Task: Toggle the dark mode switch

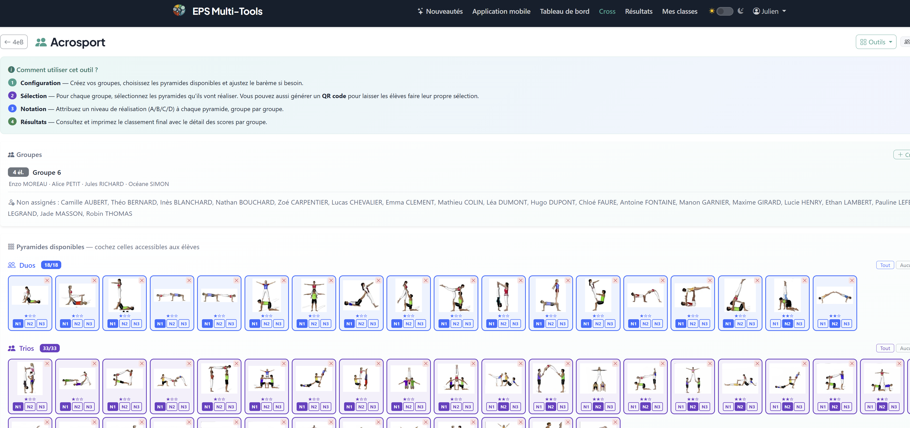Action: 724,11
